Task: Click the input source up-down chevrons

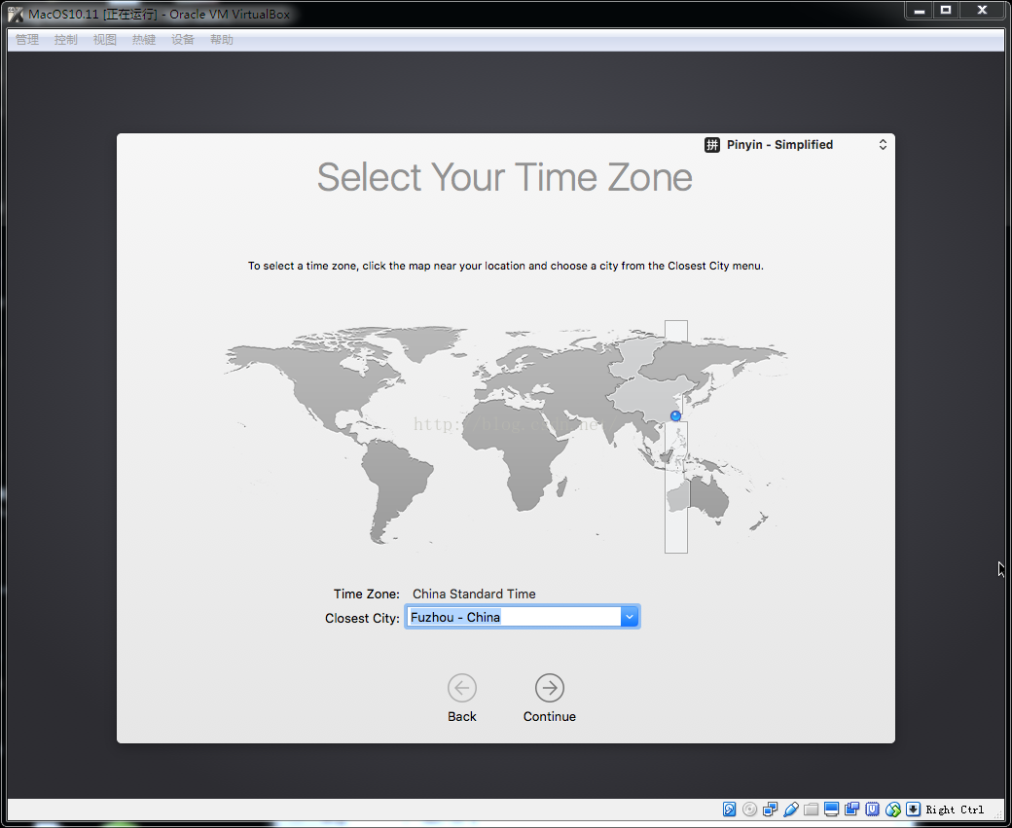Action: click(883, 145)
